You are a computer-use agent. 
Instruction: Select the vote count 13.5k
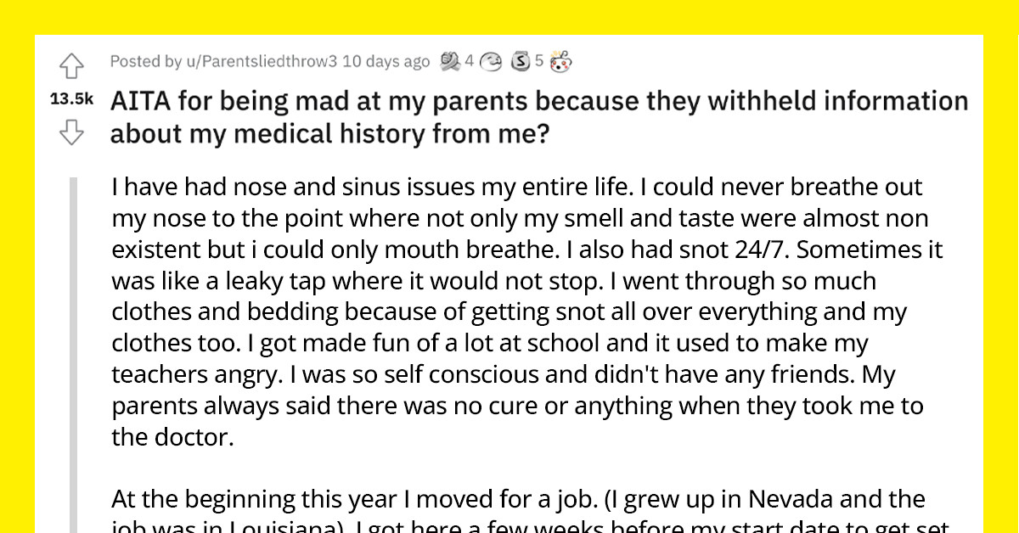tap(72, 98)
